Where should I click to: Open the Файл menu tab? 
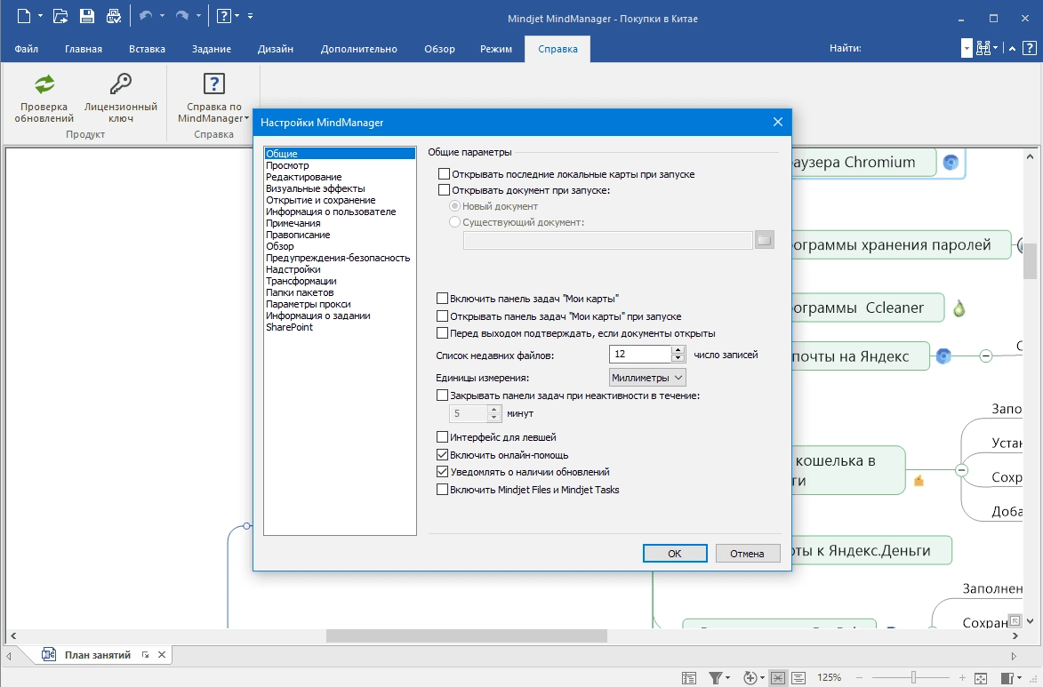[27, 49]
